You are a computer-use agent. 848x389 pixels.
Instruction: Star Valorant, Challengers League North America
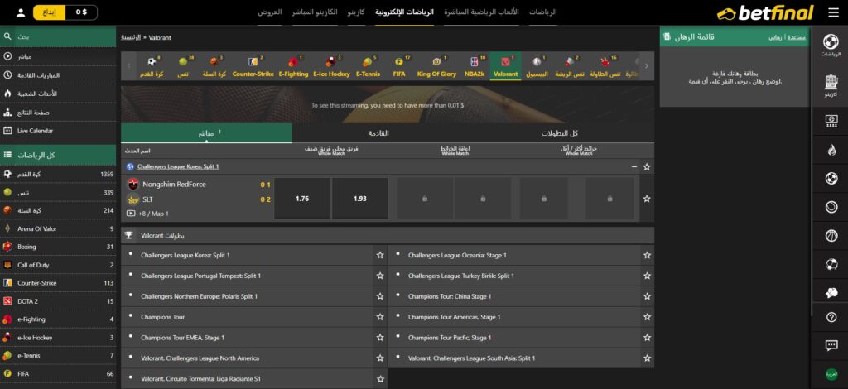coord(379,358)
